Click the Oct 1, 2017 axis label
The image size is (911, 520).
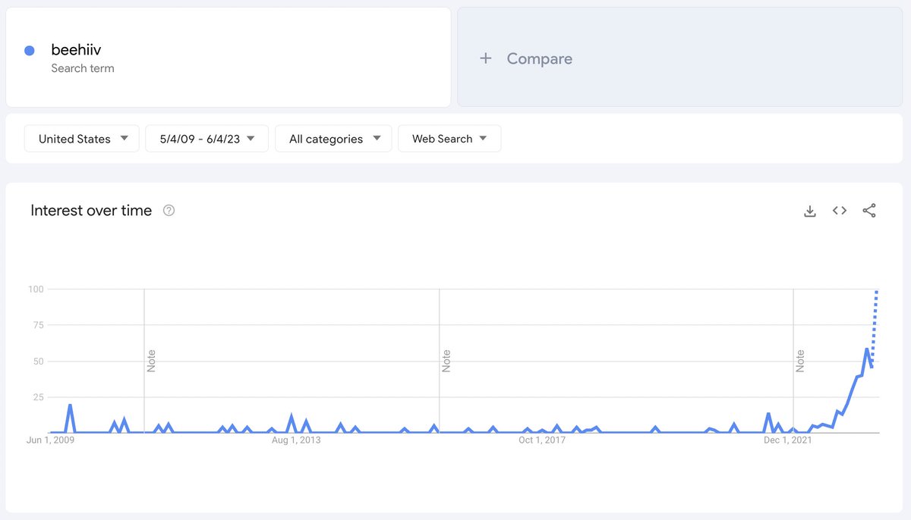click(x=542, y=440)
